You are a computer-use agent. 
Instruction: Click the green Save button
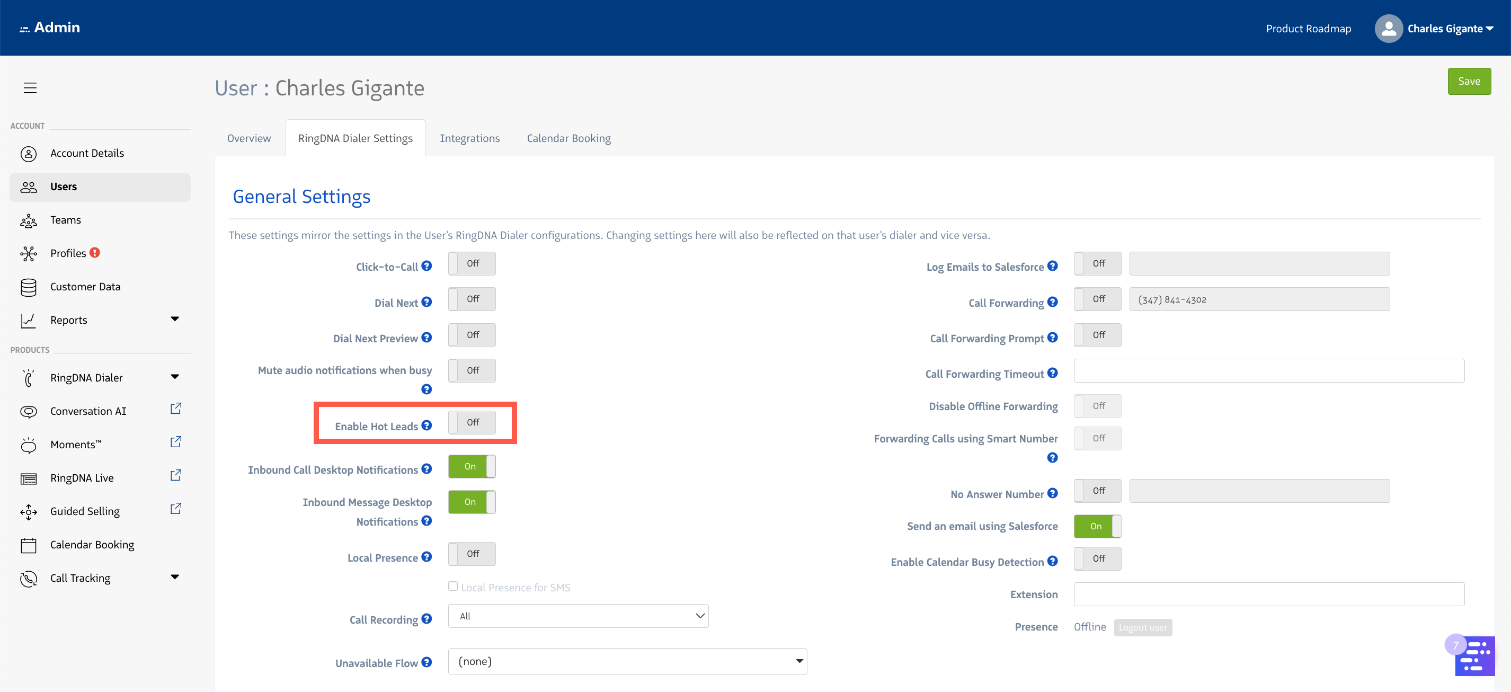coord(1468,82)
